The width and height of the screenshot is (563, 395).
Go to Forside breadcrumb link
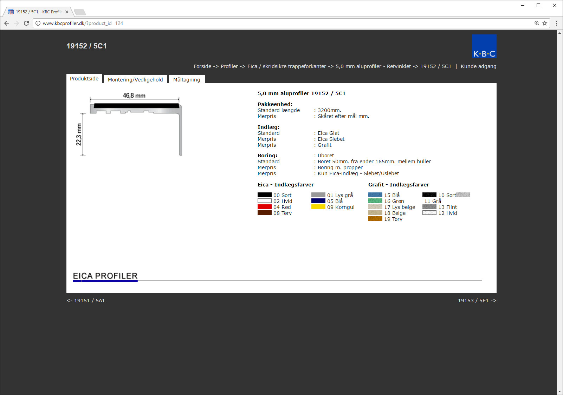click(202, 66)
